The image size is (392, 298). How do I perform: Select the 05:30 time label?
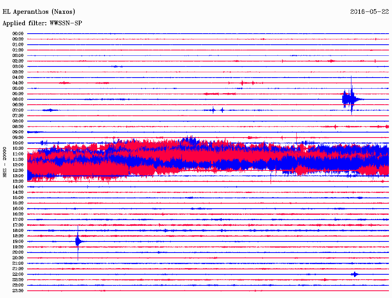tap(18, 94)
